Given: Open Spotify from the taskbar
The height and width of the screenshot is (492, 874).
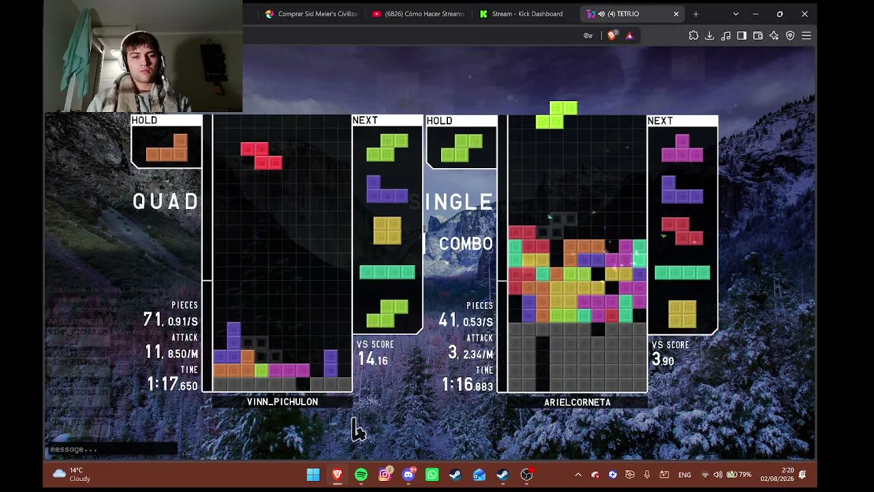Looking at the screenshot, I should pos(361,474).
